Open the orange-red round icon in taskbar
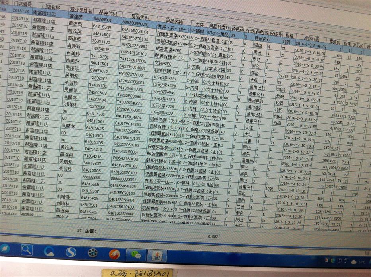This screenshot has width=371, height=277. point(114,253)
